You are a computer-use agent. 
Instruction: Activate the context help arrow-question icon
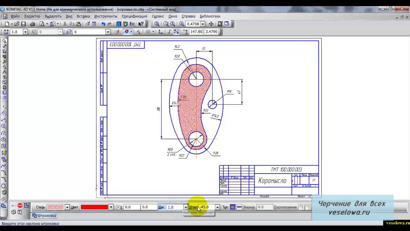point(141,24)
